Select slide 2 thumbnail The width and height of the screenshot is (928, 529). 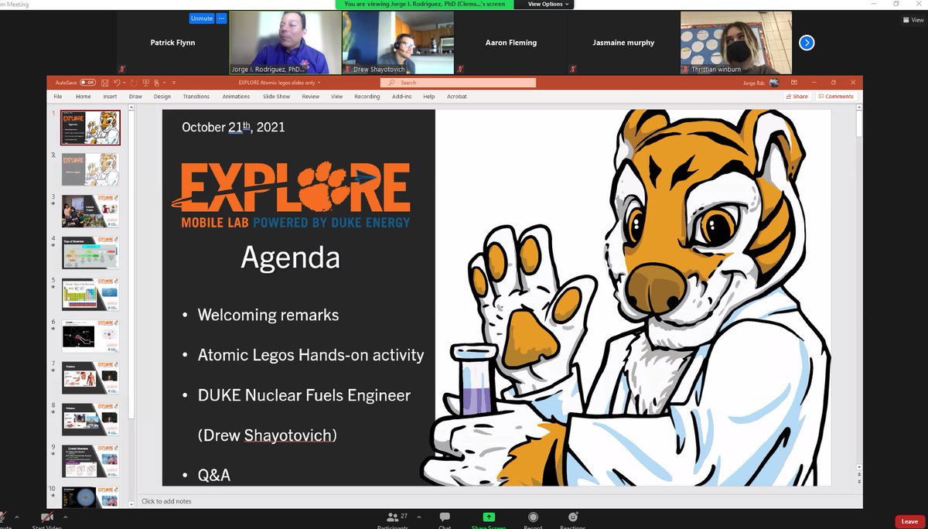(90, 169)
